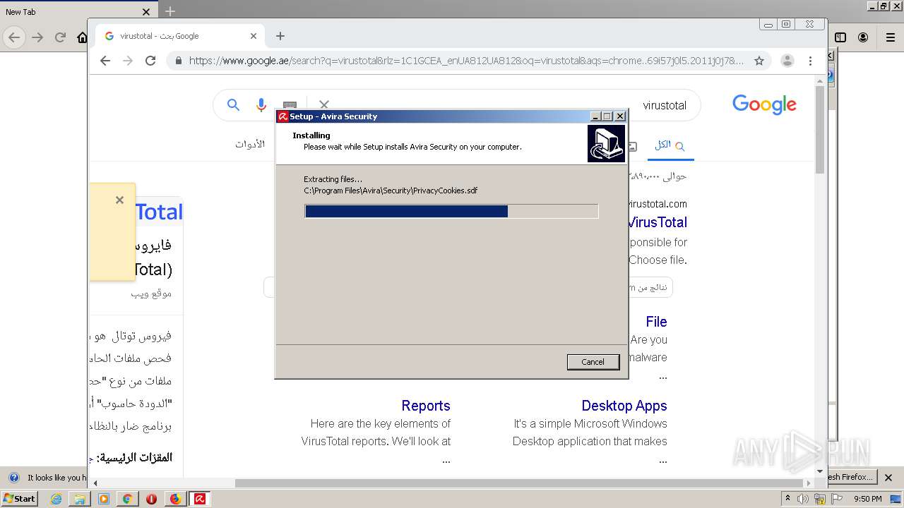Open Action Center flag icon

coord(837,499)
